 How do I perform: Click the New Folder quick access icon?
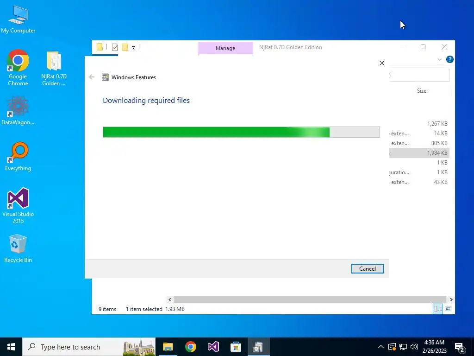click(125, 47)
